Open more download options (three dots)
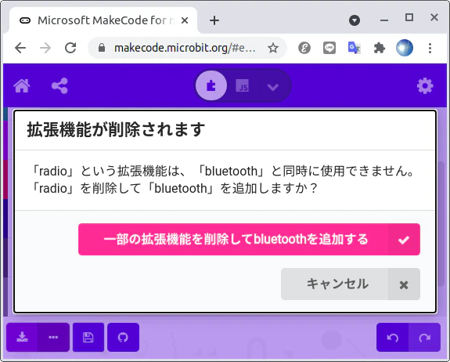The height and width of the screenshot is (362, 450). coord(54,337)
